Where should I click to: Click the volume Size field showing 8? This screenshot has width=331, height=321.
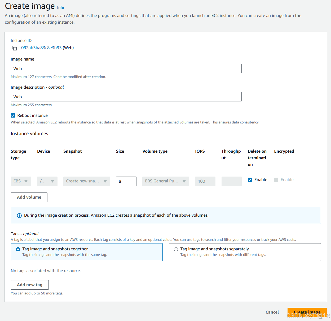(126, 181)
